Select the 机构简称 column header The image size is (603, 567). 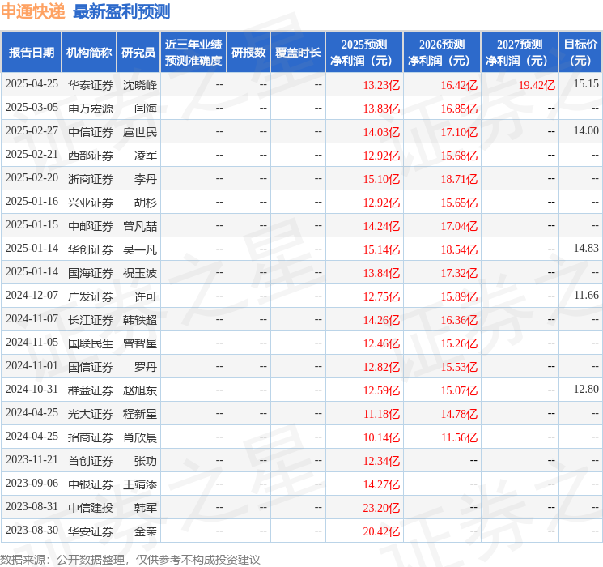pos(89,53)
